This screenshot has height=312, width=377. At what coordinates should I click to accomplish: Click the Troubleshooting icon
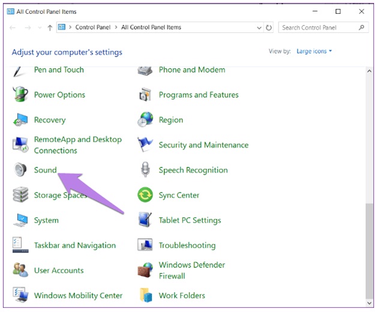coord(145,245)
